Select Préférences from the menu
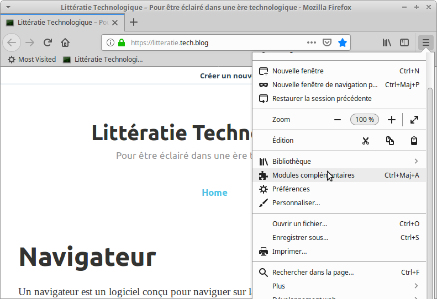437x299 pixels. [291, 189]
